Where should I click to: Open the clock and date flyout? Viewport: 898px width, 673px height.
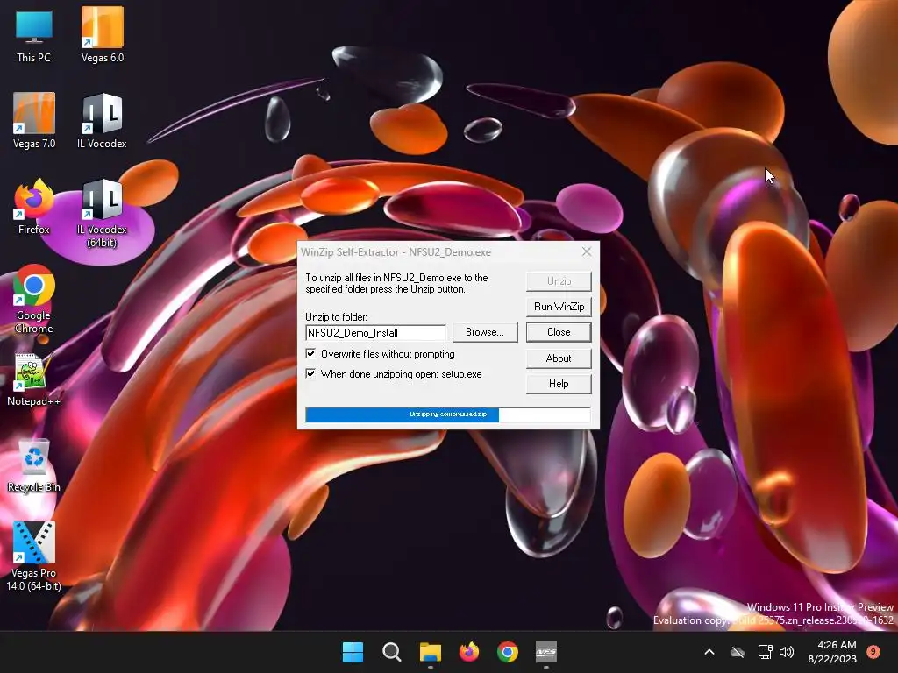pyautogui.click(x=832, y=652)
